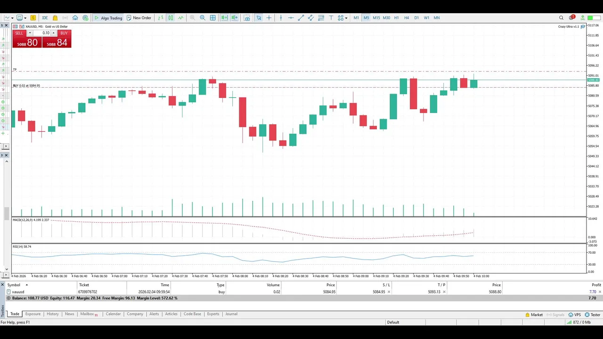This screenshot has width=603, height=339.
Task: Click the globe plus web request icon
Action: coord(85,18)
